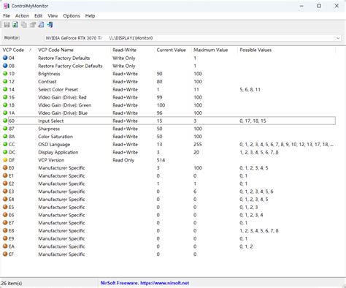The image size is (346, 288).
Task: Select the Sharpness row name
Action: [49, 129]
